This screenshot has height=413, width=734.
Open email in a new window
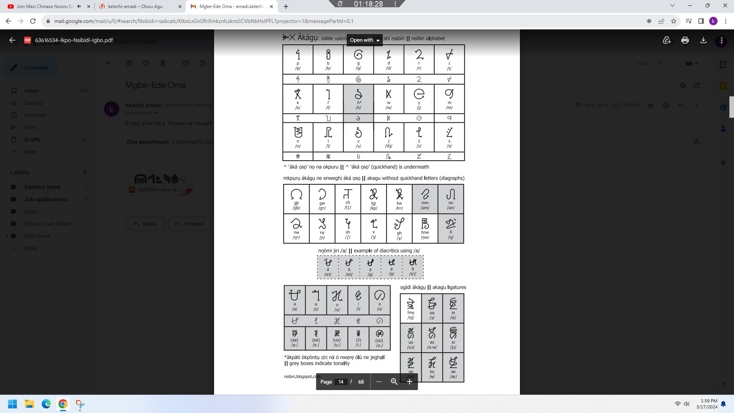697,85
